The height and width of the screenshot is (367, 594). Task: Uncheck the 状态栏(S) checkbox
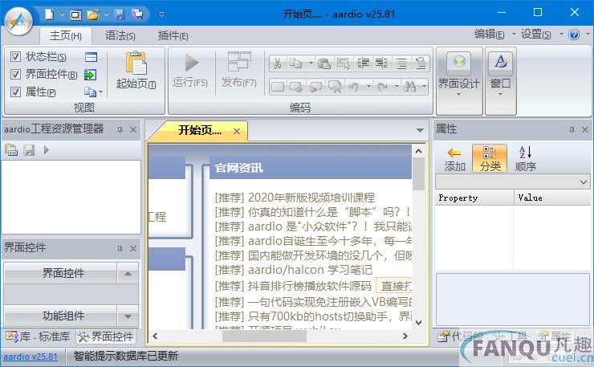(x=15, y=56)
